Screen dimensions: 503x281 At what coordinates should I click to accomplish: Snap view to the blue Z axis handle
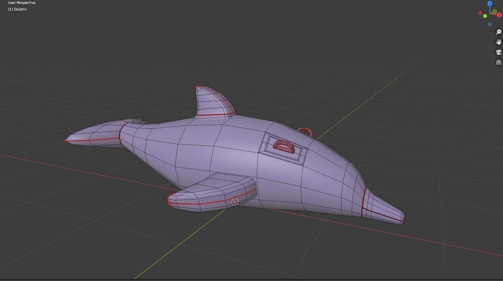pyautogui.click(x=490, y=3)
